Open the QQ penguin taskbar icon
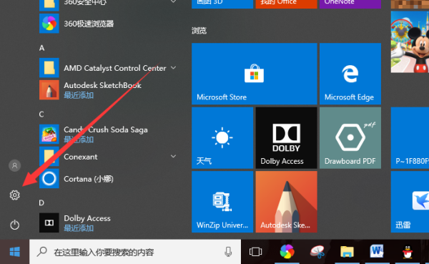 pos(408,252)
